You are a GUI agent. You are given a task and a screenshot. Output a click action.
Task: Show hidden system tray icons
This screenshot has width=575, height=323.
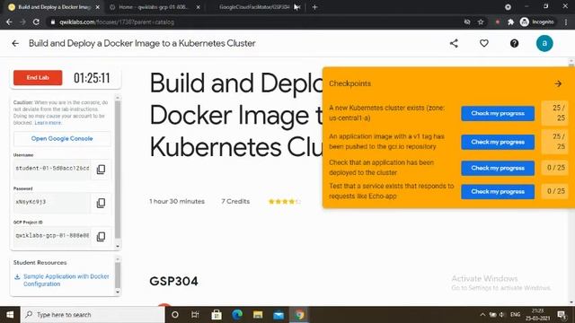click(x=482, y=315)
